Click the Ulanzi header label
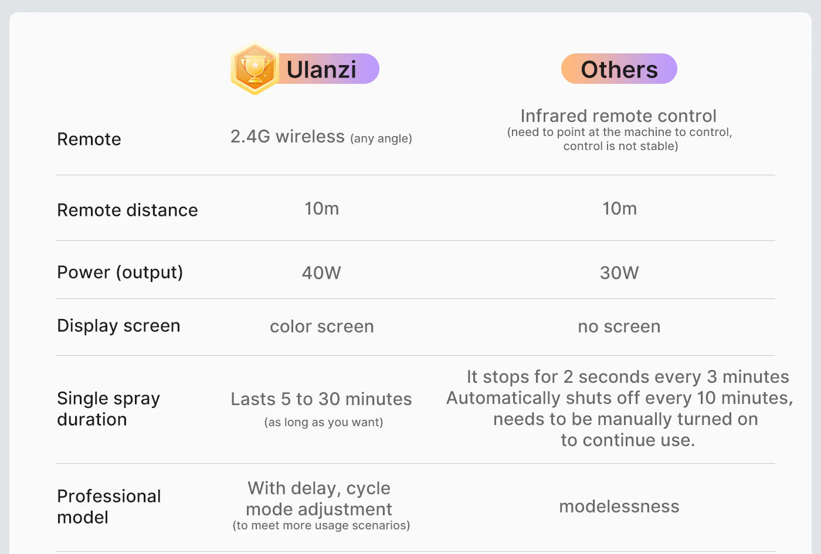Screen dimensions: 821x554 321,69
